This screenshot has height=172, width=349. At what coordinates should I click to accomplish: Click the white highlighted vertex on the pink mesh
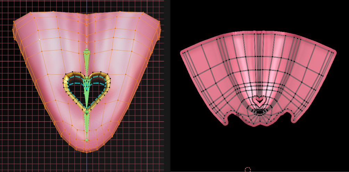click(x=40, y=40)
